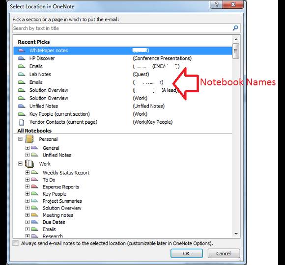Click the Lab Notes section icon
The width and height of the screenshot is (285, 265).
[x=22, y=74]
